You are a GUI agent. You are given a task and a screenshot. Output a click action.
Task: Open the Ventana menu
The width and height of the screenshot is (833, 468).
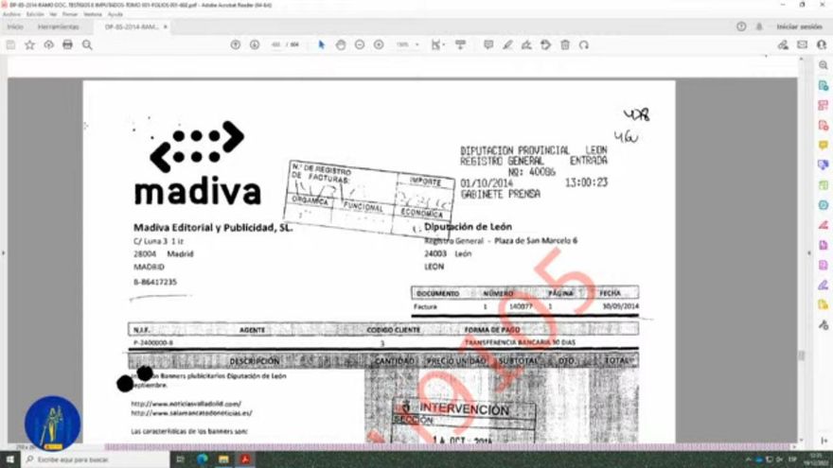click(x=93, y=14)
